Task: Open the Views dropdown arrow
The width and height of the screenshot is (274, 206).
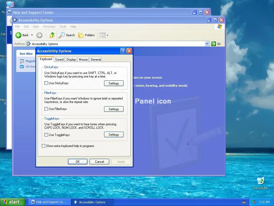Action: pos(108,35)
